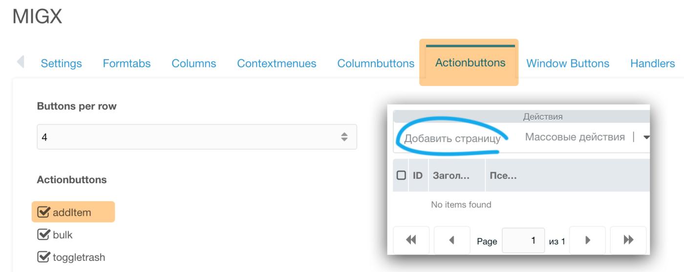
Task: Switch to the Handlers tab
Action: tap(653, 63)
